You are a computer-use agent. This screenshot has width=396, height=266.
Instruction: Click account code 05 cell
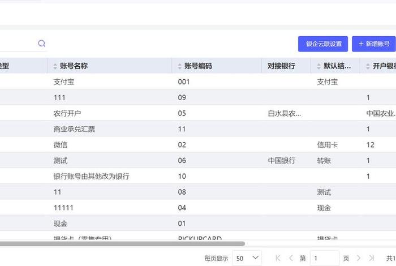pos(182,113)
